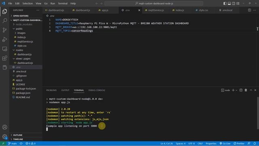Synchronize changes in status bar
The image size is (259, 146).
click(x=21, y=144)
